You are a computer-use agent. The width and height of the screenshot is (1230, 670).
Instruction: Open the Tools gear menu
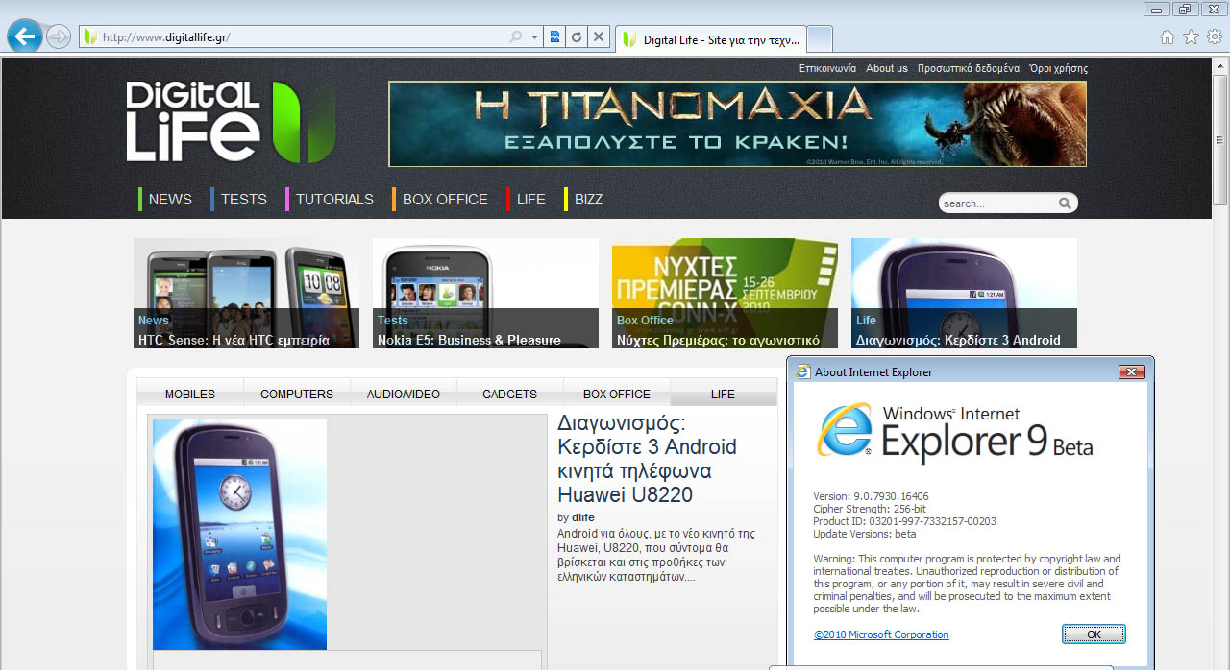tap(1215, 37)
